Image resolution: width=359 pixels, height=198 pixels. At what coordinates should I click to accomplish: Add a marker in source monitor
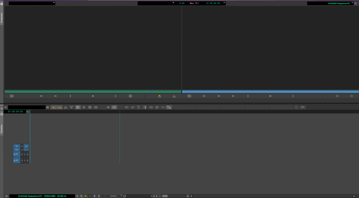click(x=145, y=96)
